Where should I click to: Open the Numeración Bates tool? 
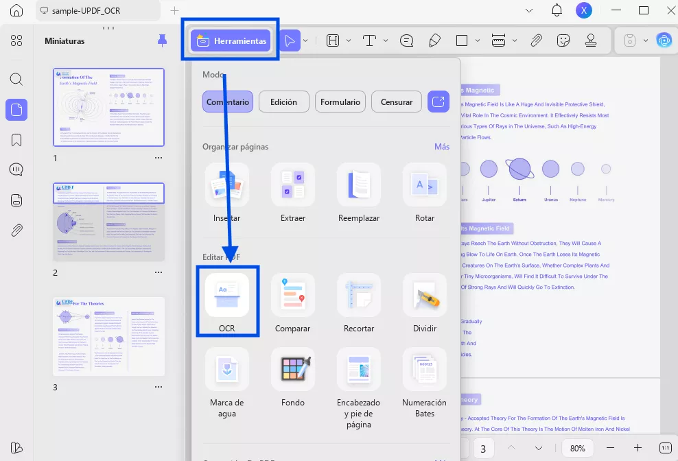click(x=425, y=382)
